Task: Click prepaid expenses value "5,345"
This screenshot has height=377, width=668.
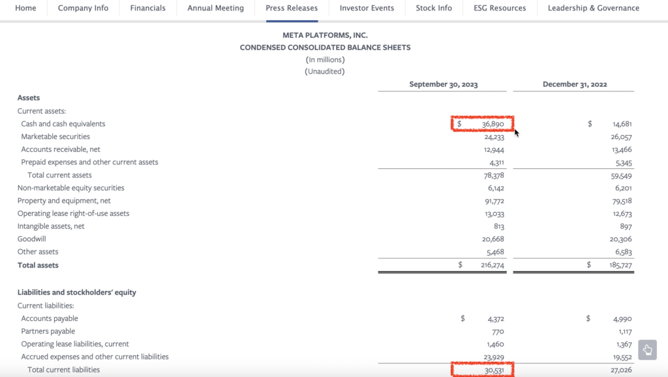Action: click(624, 163)
